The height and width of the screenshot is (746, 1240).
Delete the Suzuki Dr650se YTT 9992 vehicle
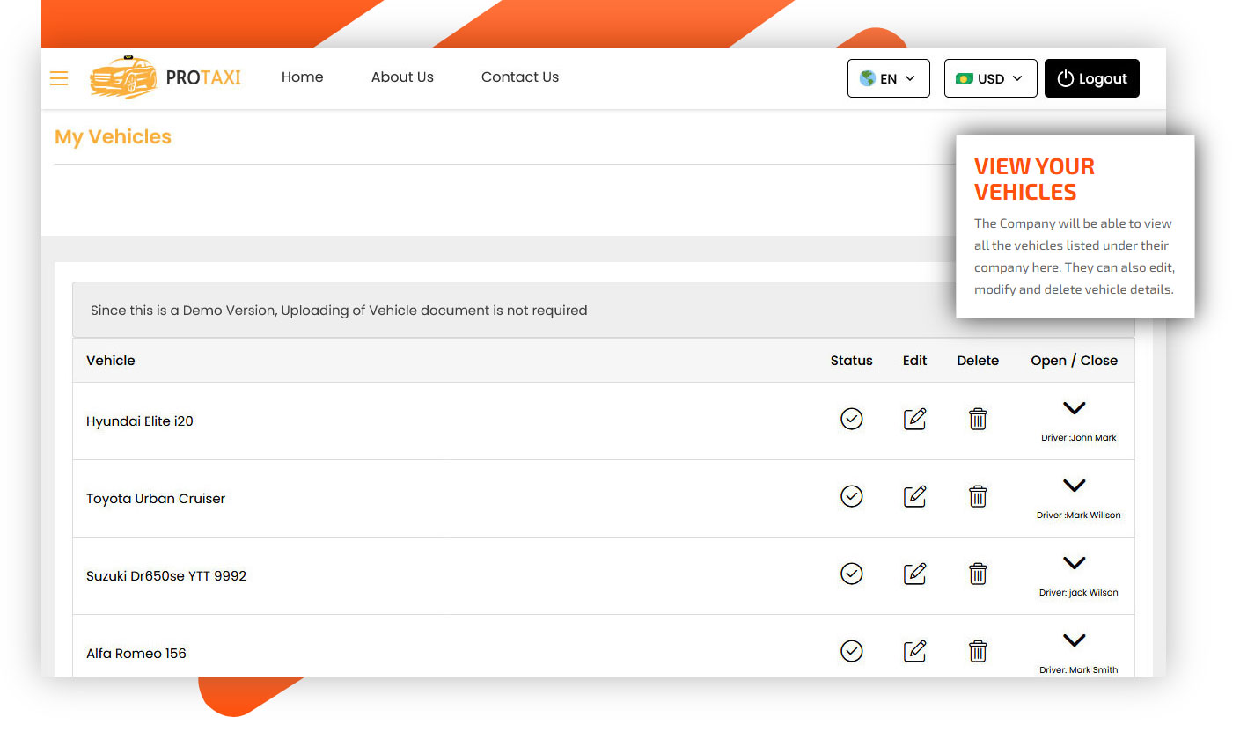978,574
